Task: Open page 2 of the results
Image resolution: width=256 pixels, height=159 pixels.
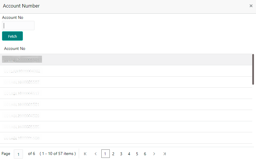Action: click(x=113, y=154)
